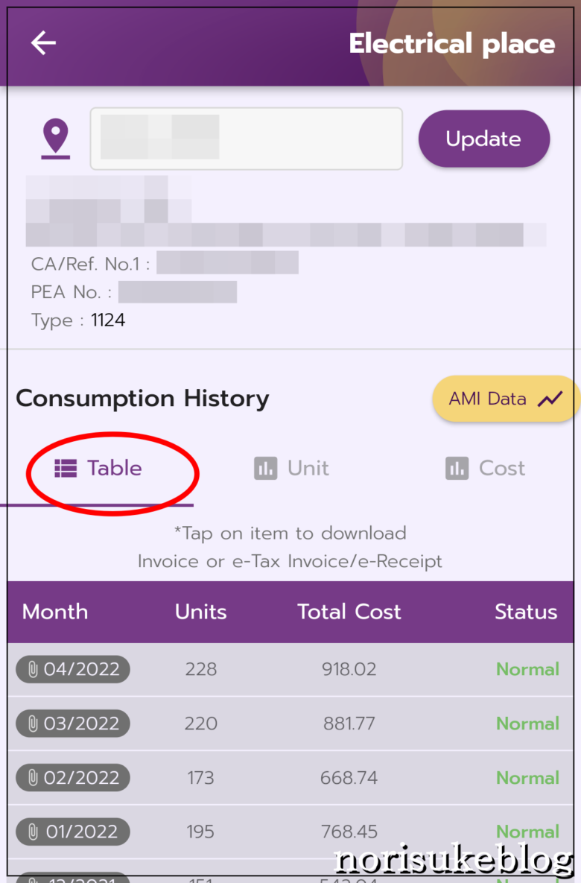Select the row with 173 units
The width and height of the screenshot is (581, 883).
pos(290,778)
